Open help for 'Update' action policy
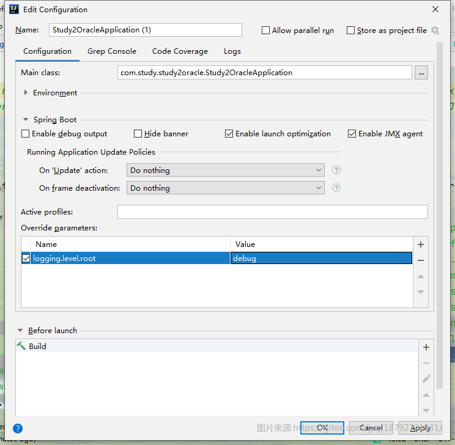This screenshot has height=445, width=455. [x=336, y=170]
